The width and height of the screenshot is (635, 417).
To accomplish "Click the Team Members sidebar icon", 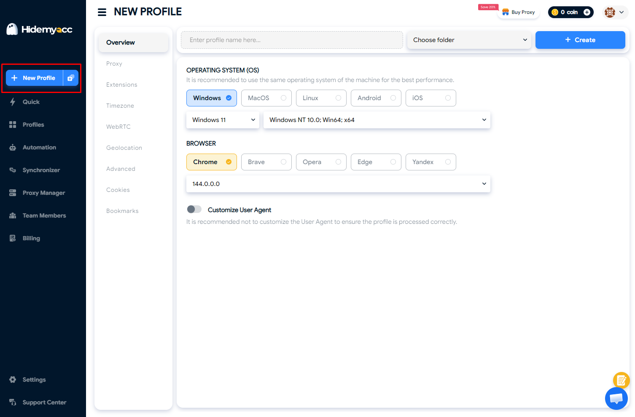I will pyautogui.click(x=13, y=215).
